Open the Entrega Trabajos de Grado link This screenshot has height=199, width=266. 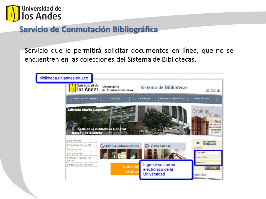[79, 159]
